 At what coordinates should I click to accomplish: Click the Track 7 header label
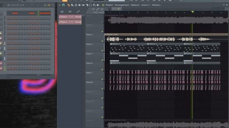point(89,73)
